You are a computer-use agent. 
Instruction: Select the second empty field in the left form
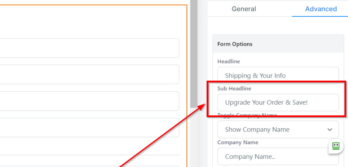click(x=89, y=75)
